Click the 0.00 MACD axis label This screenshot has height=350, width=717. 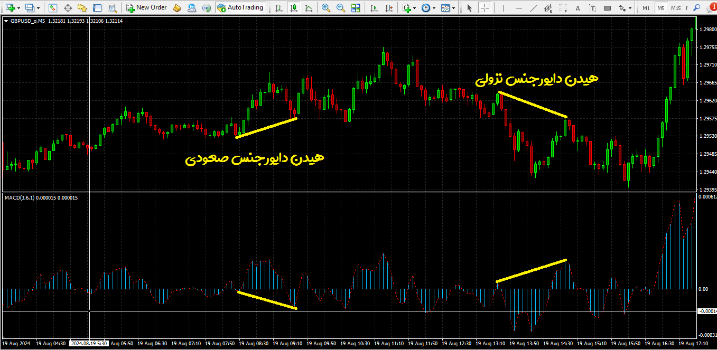[703, 289]
